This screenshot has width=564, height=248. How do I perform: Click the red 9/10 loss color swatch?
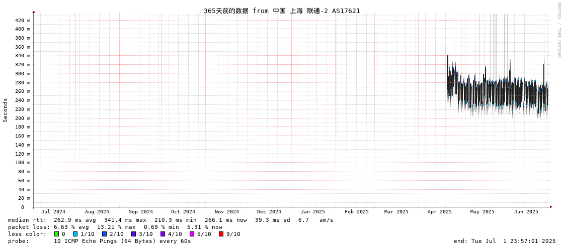[x=221, y=234]
